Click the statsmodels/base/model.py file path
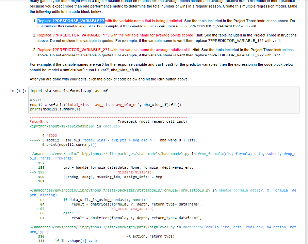Screen dimensions: 308x244 click(x=109, y=154)
